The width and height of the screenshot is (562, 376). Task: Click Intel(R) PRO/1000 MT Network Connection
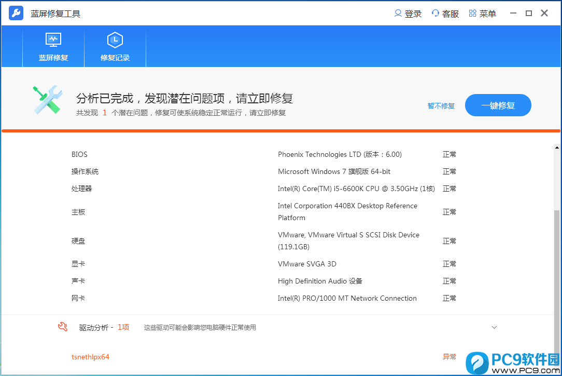click(347, 298)
